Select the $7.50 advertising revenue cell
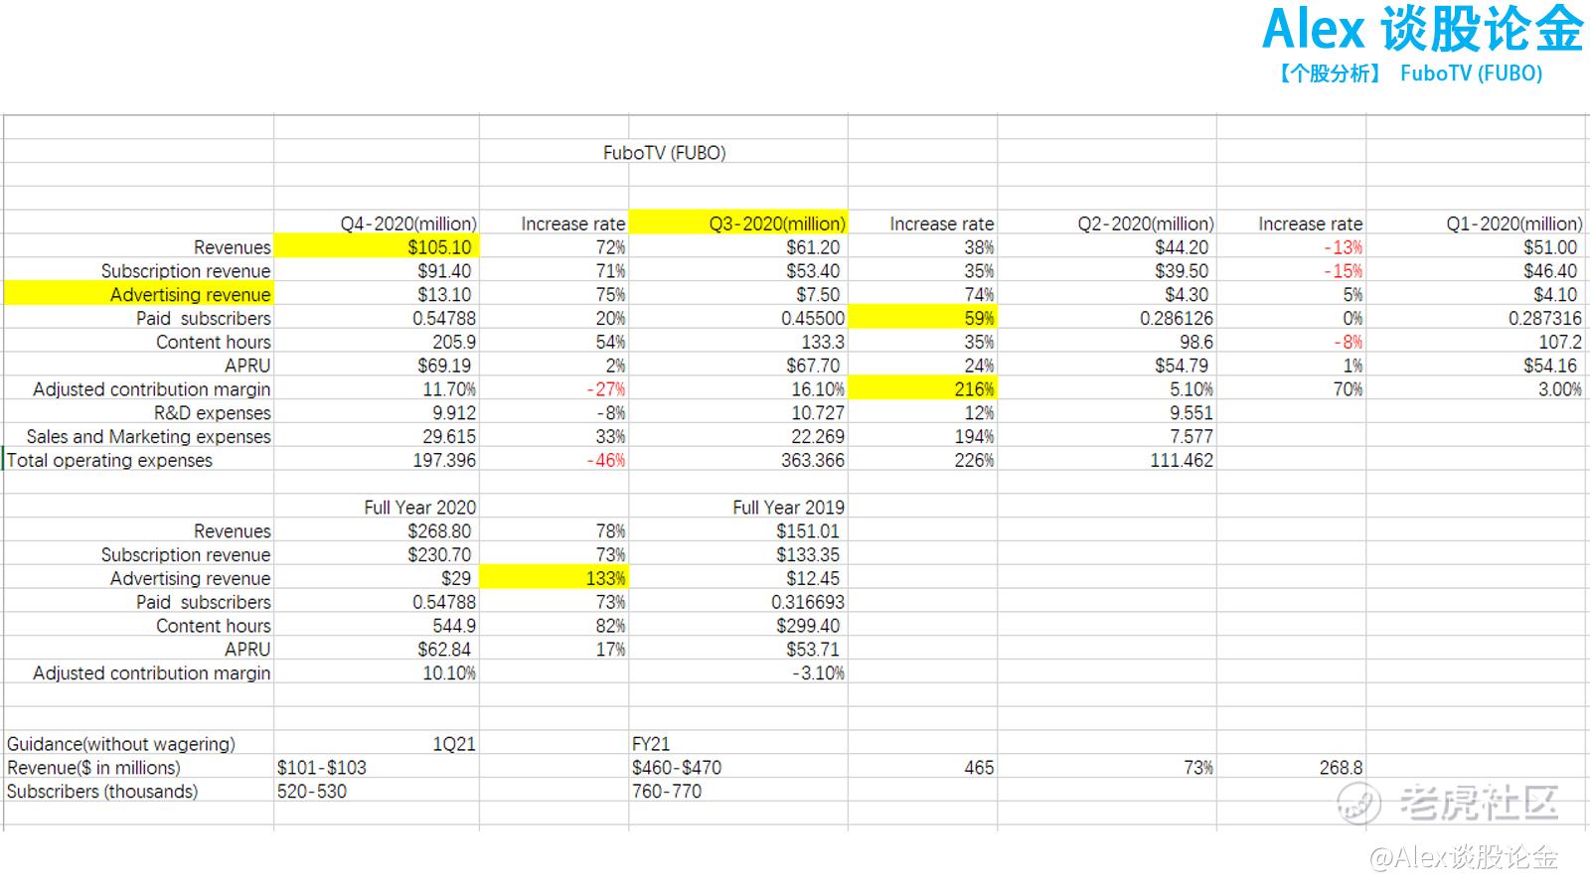The image size is (1590, 894). (x=738, y=295)
